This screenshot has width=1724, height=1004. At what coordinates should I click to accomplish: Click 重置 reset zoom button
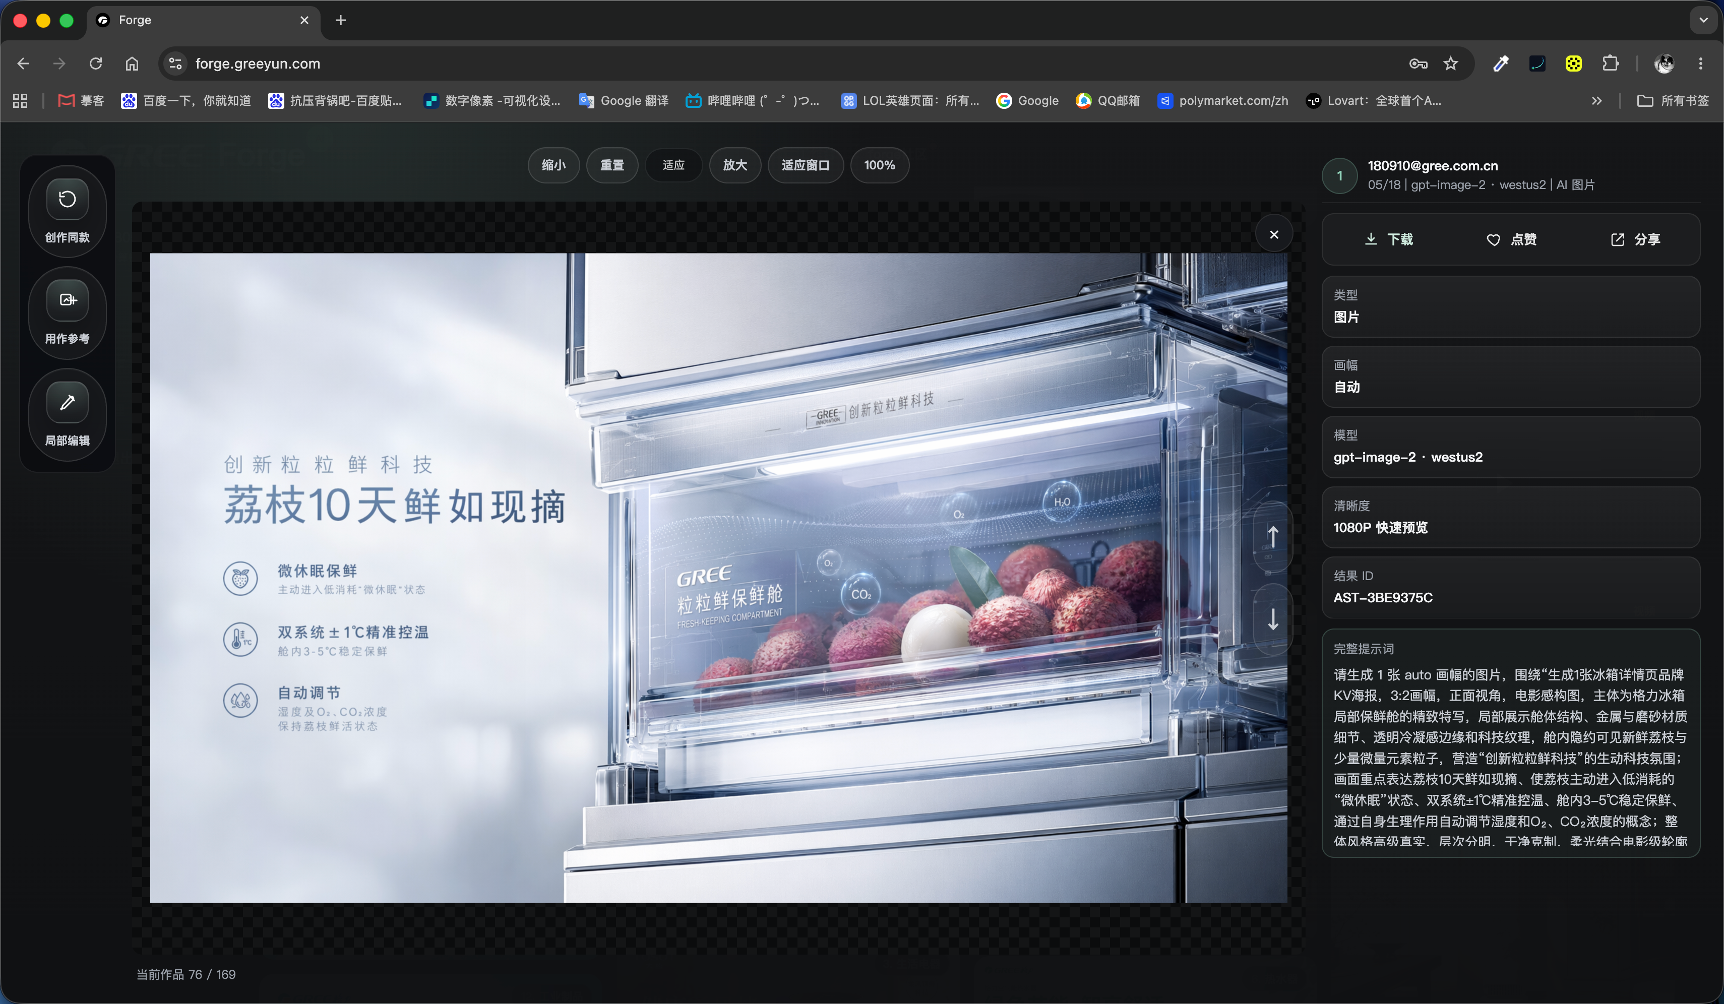(x=612, y=165)
